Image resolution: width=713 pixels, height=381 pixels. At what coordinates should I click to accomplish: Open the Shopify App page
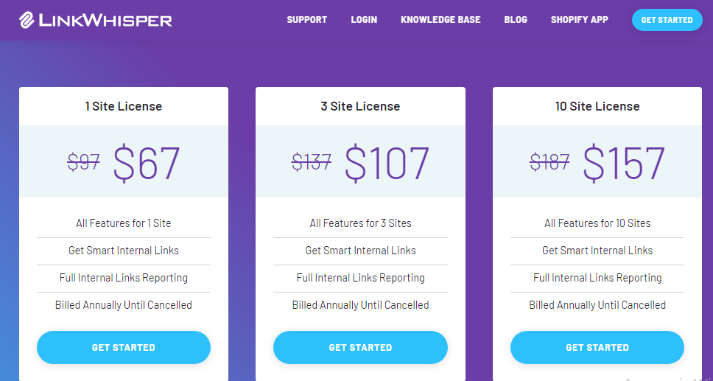pyautogui.click(x=579, y=20)
